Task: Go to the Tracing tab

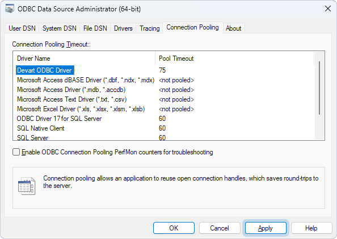Action: (x=149, y=28)
